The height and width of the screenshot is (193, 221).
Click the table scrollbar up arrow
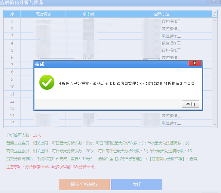215,20
